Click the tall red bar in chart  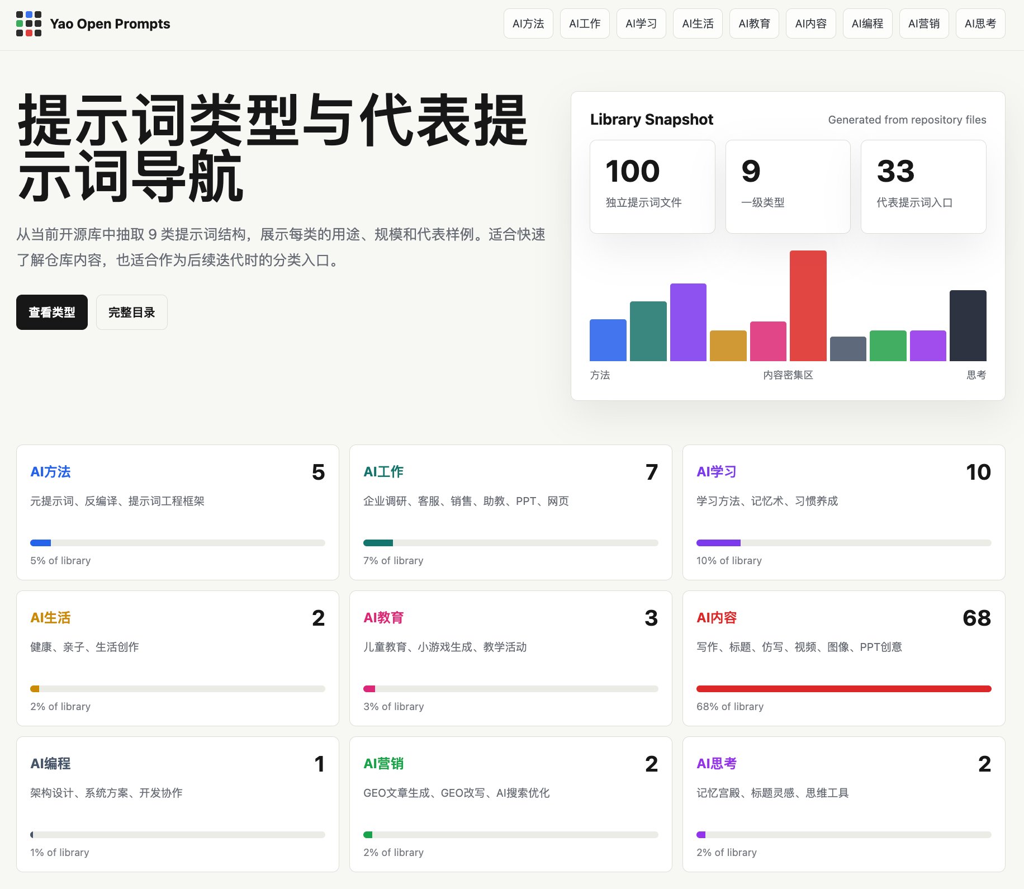click(808, 306)
